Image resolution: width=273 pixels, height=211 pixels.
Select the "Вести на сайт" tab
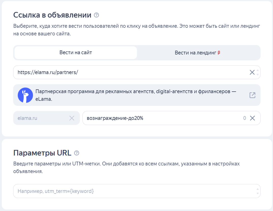[x=75, y=52]
